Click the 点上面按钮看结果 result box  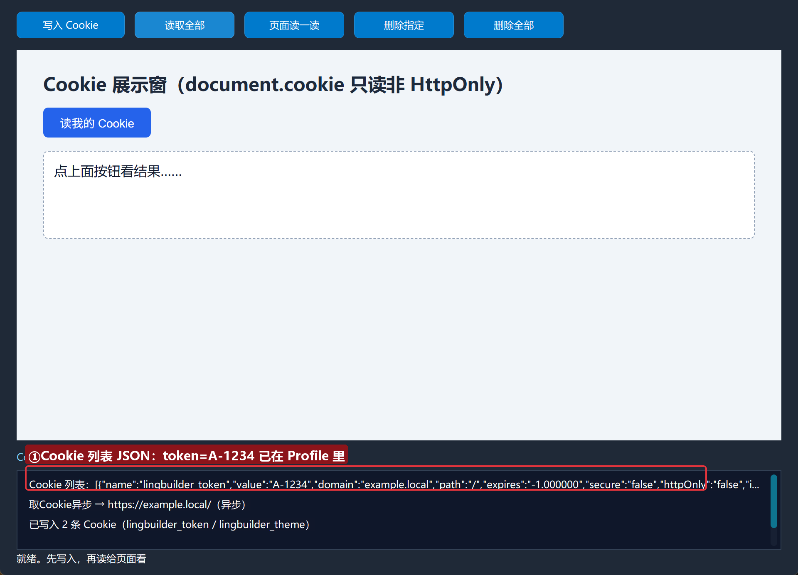399,195
